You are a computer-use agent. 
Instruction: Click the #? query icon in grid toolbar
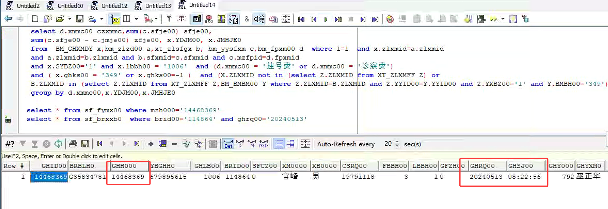click(x=10, y=144)
